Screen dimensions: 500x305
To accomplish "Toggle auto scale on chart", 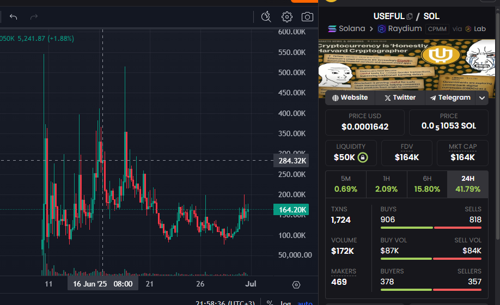I will pyautogui.click(x=305, y=303).
